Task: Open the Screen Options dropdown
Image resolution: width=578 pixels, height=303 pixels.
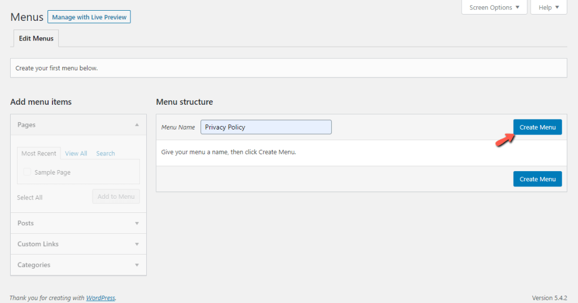Action: click(x=494, y=7)
